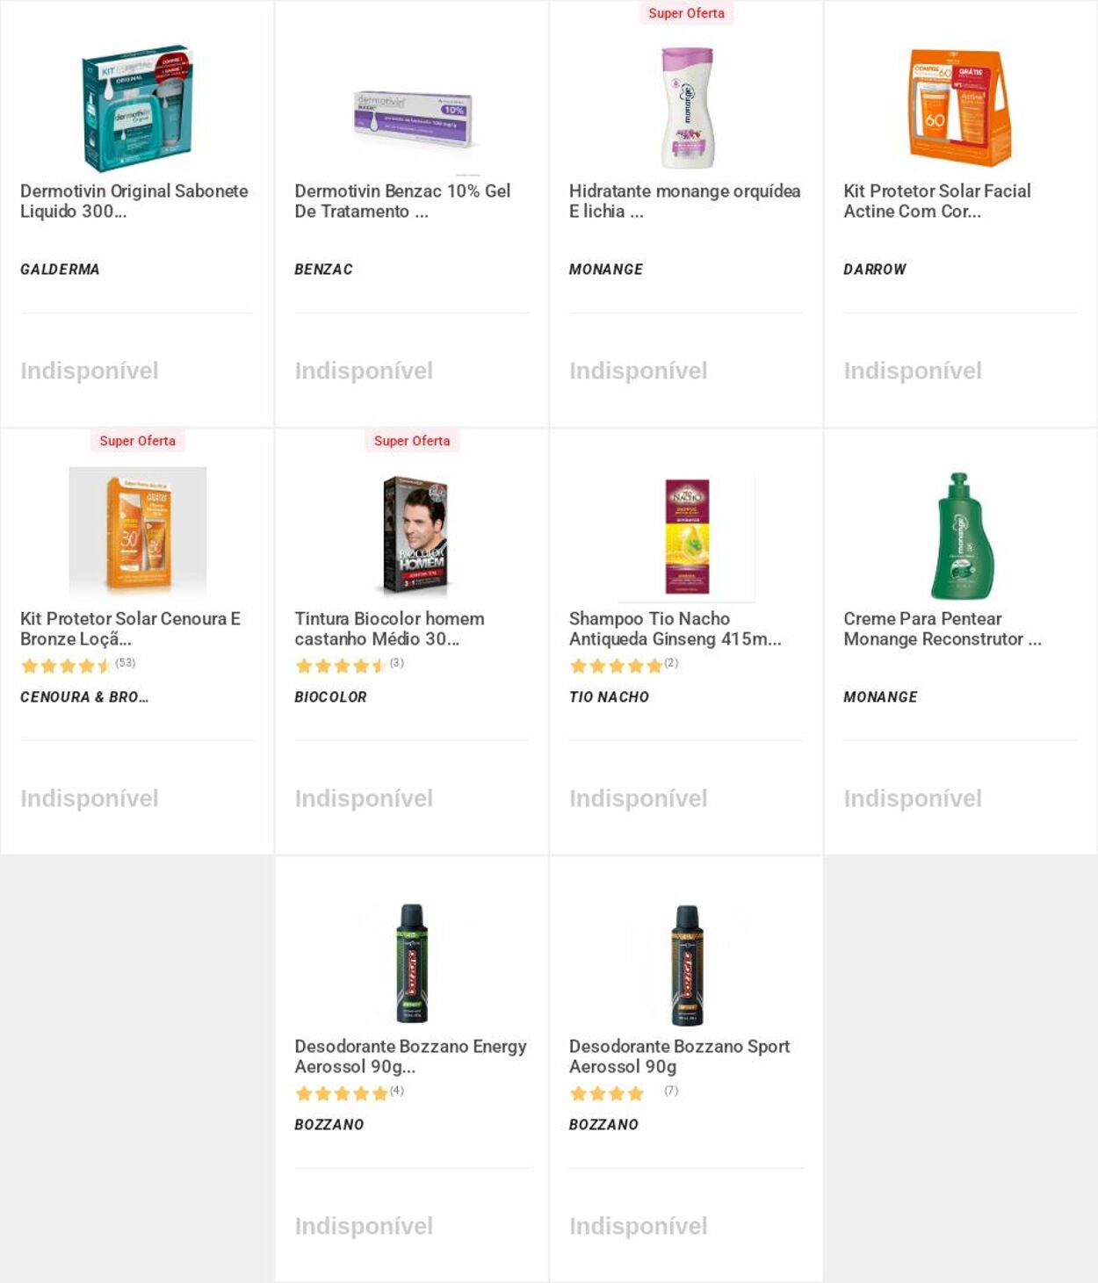Open Dermotivin Original Sabonete product image

point(137,107)
